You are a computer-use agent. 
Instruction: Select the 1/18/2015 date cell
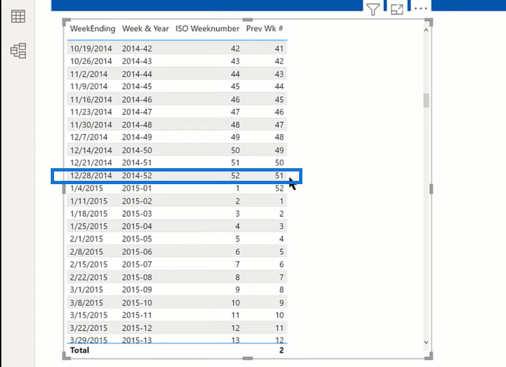89,214
